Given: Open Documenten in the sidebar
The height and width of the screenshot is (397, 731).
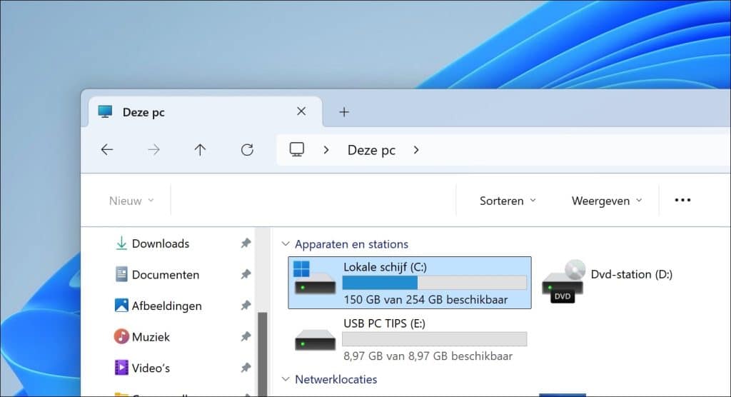Looking at the screenshot, I should [166, 275].
